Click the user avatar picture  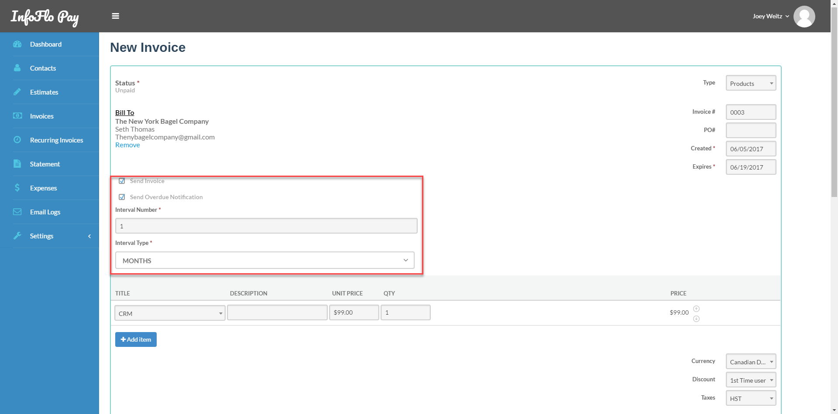(804, 17)
